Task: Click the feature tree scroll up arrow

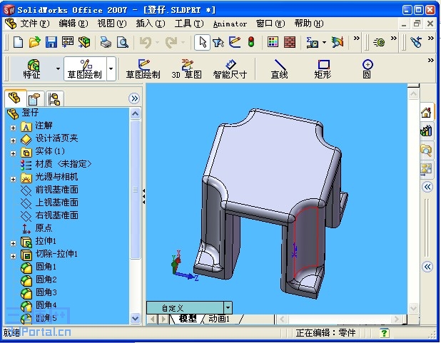Action: [x=136, y=114]
